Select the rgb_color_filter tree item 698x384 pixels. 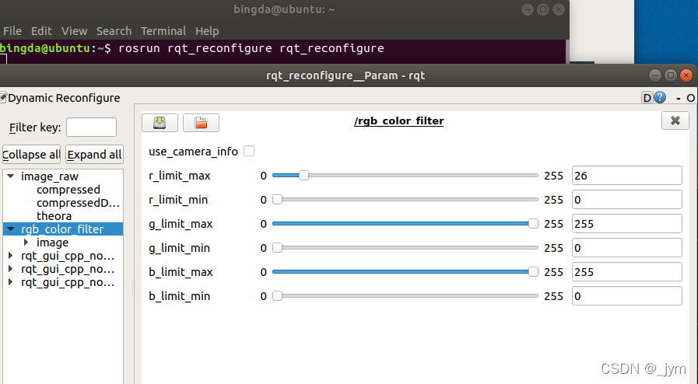62,229
